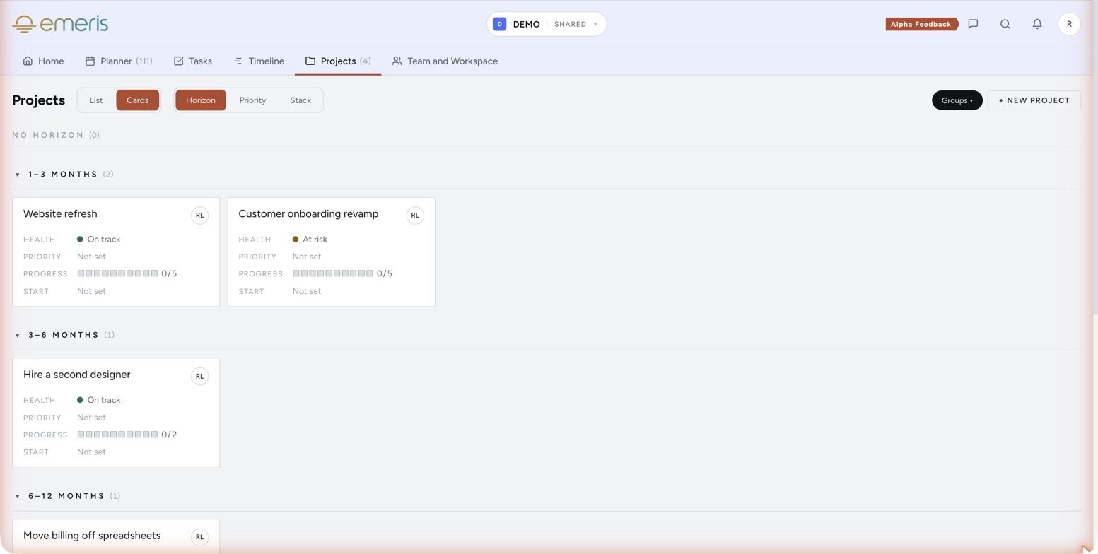Go to the Home tab

point(43,61)
